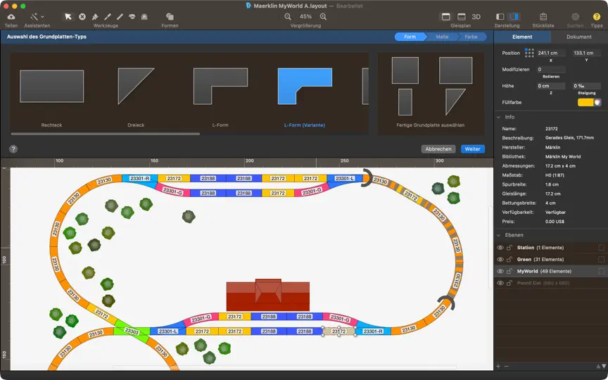Edit the X position field 241.1 cm
Image resolution: width=608 pixels, height=380 pixels.
(x=550, y=53)
